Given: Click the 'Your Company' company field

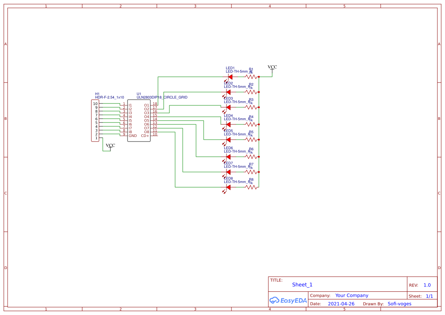Looking at the screenshot, I should pos(352,296).
